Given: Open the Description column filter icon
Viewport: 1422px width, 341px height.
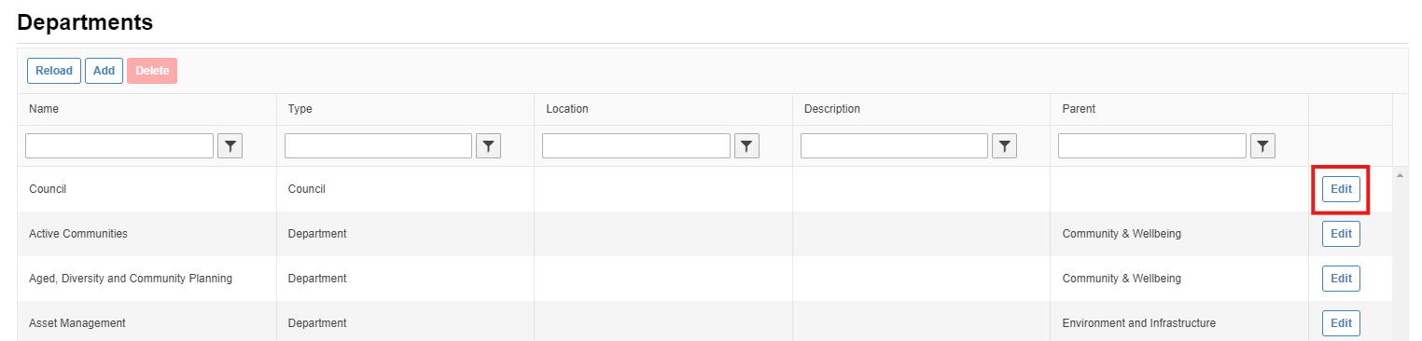Looking at the screenshot, I should point(1004,146).
